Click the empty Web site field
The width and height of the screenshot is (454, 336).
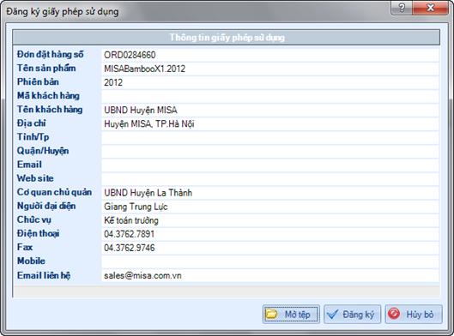click(x=270, y=179)
